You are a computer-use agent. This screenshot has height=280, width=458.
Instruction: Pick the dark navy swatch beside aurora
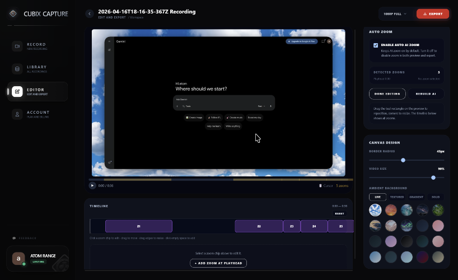click(x=422, y=226)
